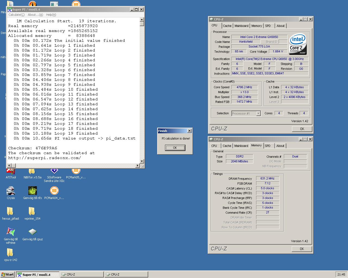Open the Help menu in Super PI

51,15
